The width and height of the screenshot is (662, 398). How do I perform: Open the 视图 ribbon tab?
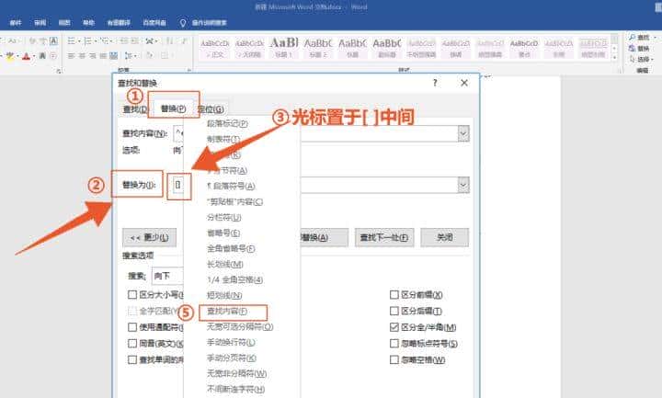[x=64, y=23]
